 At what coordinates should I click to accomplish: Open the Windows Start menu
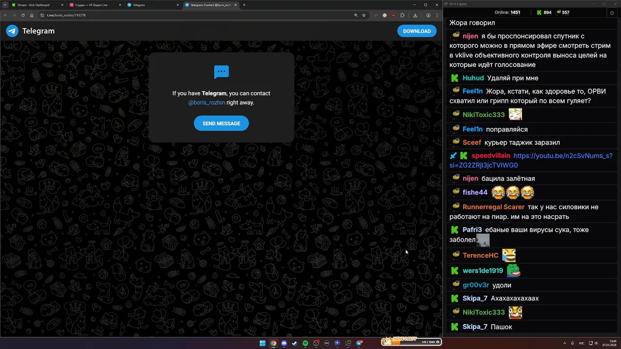tap(262, 343)
